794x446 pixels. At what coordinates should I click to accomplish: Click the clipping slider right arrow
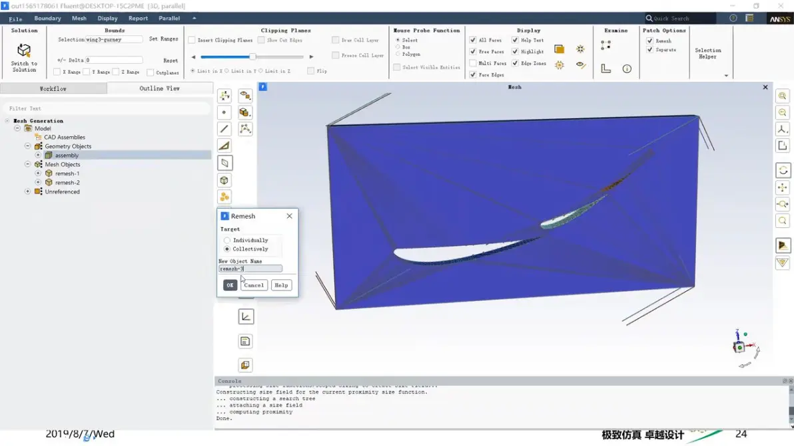(x=312, y=57)
